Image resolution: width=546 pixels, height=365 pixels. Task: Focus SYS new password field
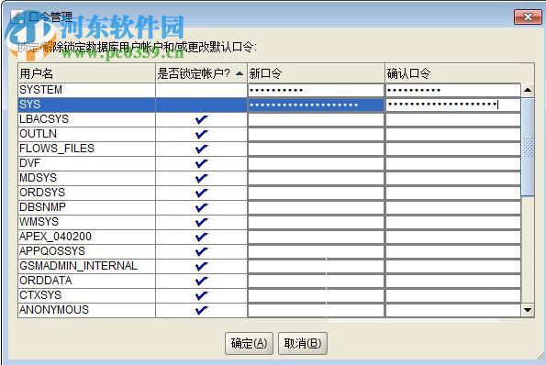tap(316, 105)
